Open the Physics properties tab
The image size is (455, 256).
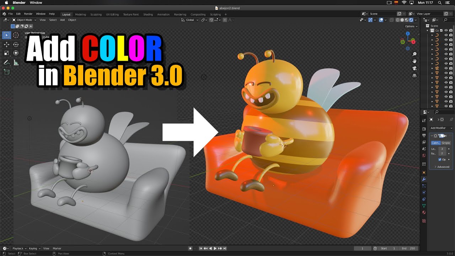pyautogui.click(x=424, y=192)
